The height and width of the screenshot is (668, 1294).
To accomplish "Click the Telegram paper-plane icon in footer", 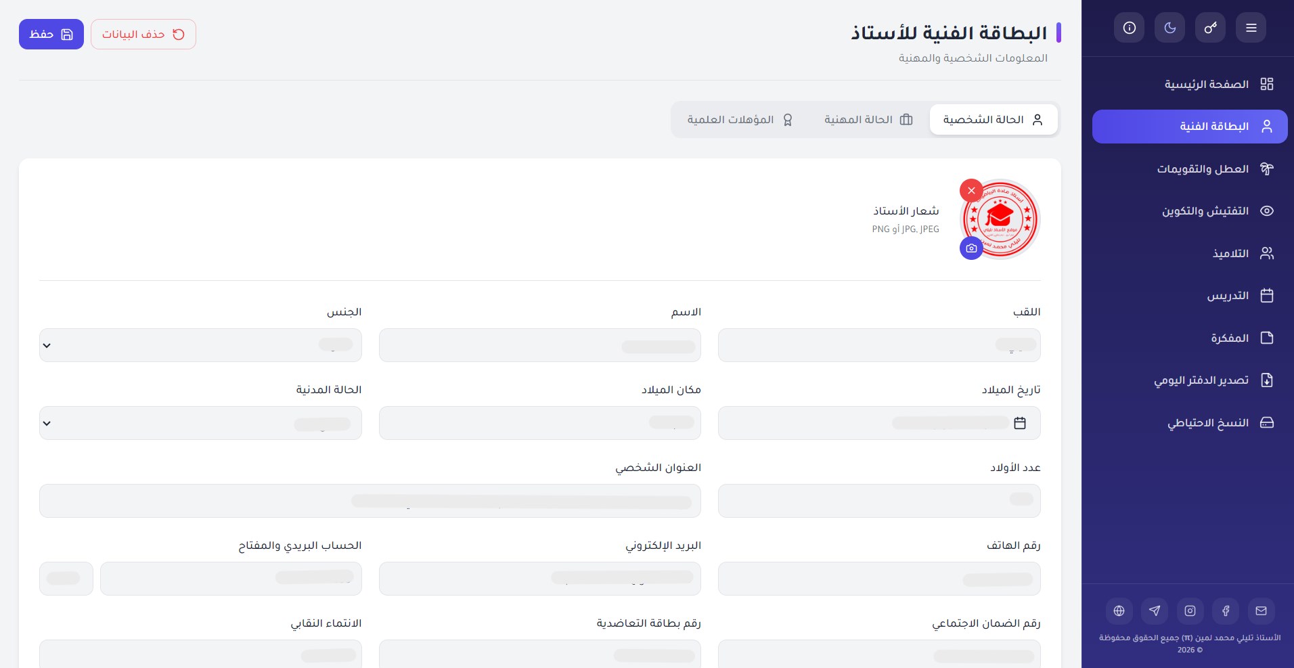I will [x=1155, y=611].
